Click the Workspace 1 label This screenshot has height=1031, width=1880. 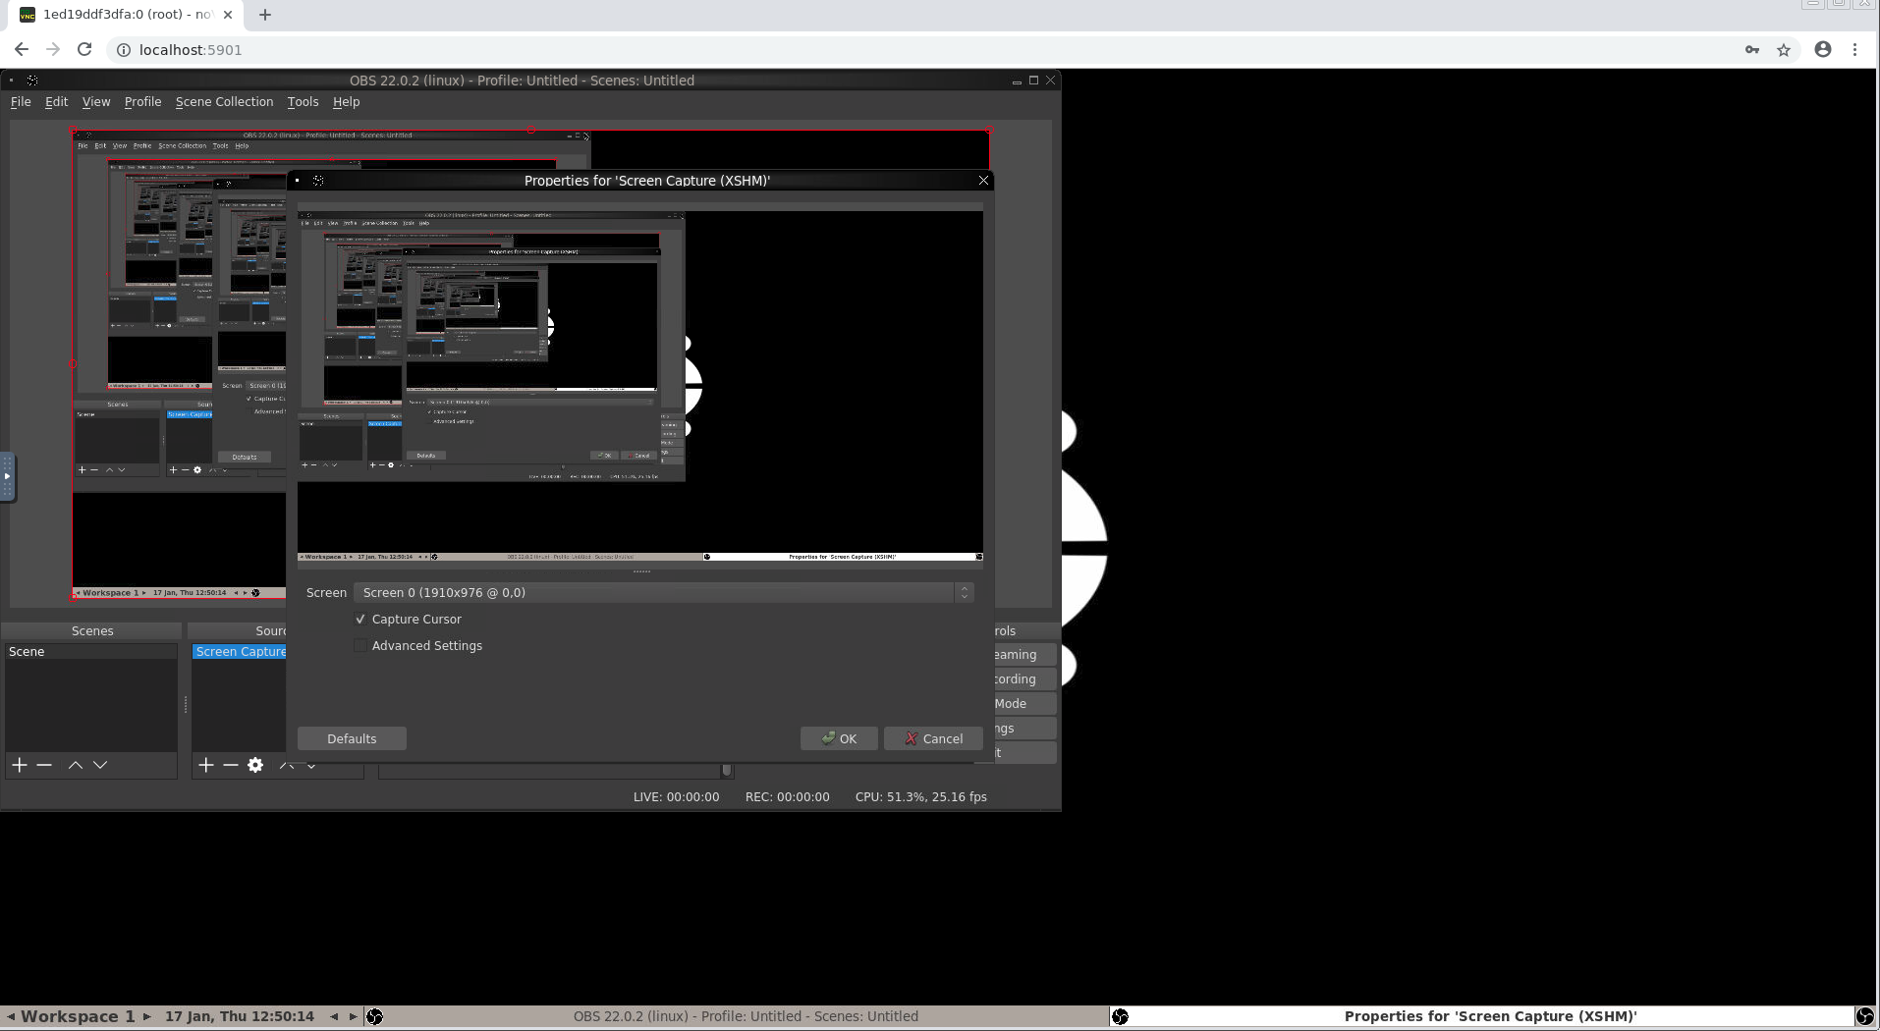coord(78,1017)
